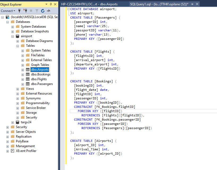Close the Object Explorer panel
Image resolution: width=217 pixels, height=170 pixels.
pos(55,4)
